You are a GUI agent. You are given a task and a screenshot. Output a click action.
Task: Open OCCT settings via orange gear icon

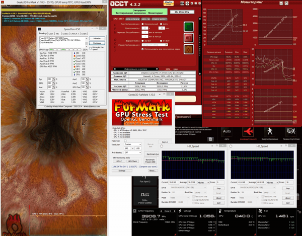pos(189,49)
